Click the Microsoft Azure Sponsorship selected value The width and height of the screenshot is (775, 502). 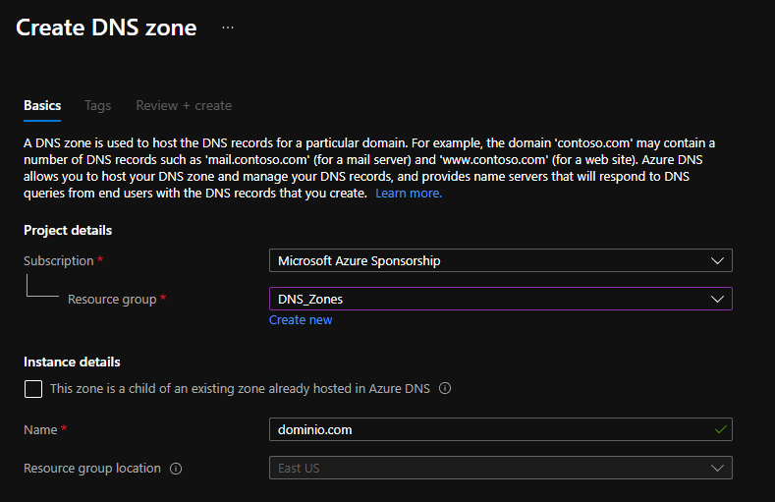[x=359, y=260]
